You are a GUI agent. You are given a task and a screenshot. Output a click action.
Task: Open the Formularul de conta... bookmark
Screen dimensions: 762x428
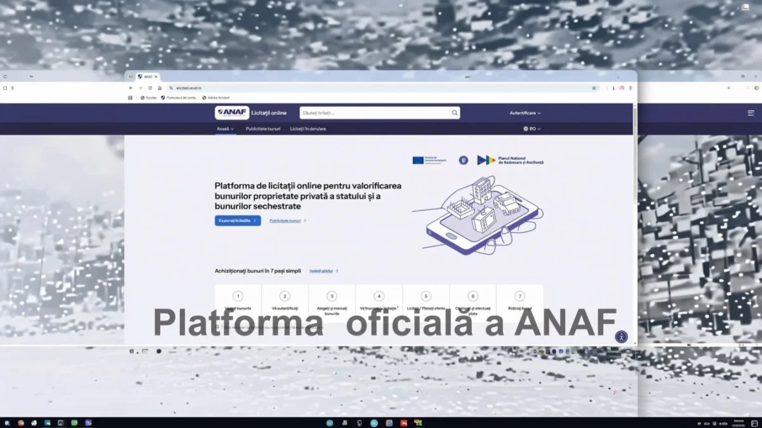point(180,98)
